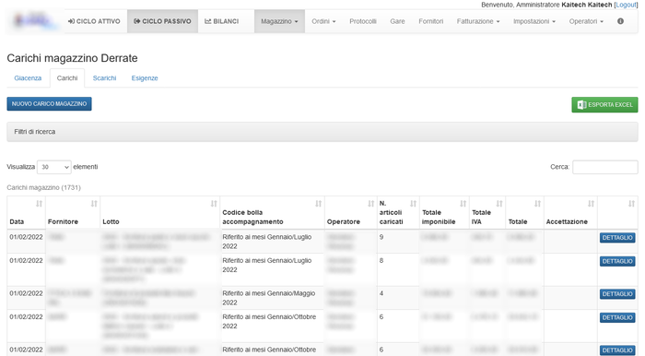Viewport: 645px width, 356px height.
Task: Click the 'Carichi magazzino (1731)' label
Action: tap(43, 187)
